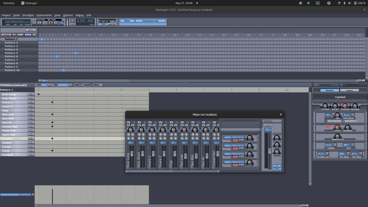Enable the Auto-Stop-Note checkbox
Screen dimensions: 368x207
click(326, 121)
